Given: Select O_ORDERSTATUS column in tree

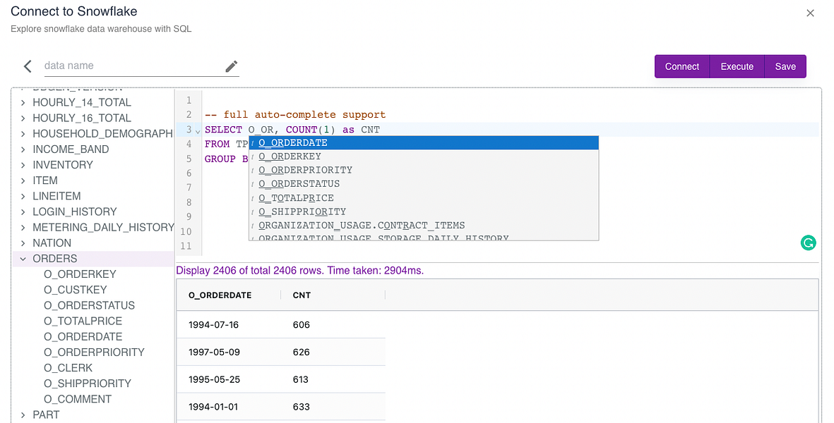Looking at the screenshot, I should 90,306.
